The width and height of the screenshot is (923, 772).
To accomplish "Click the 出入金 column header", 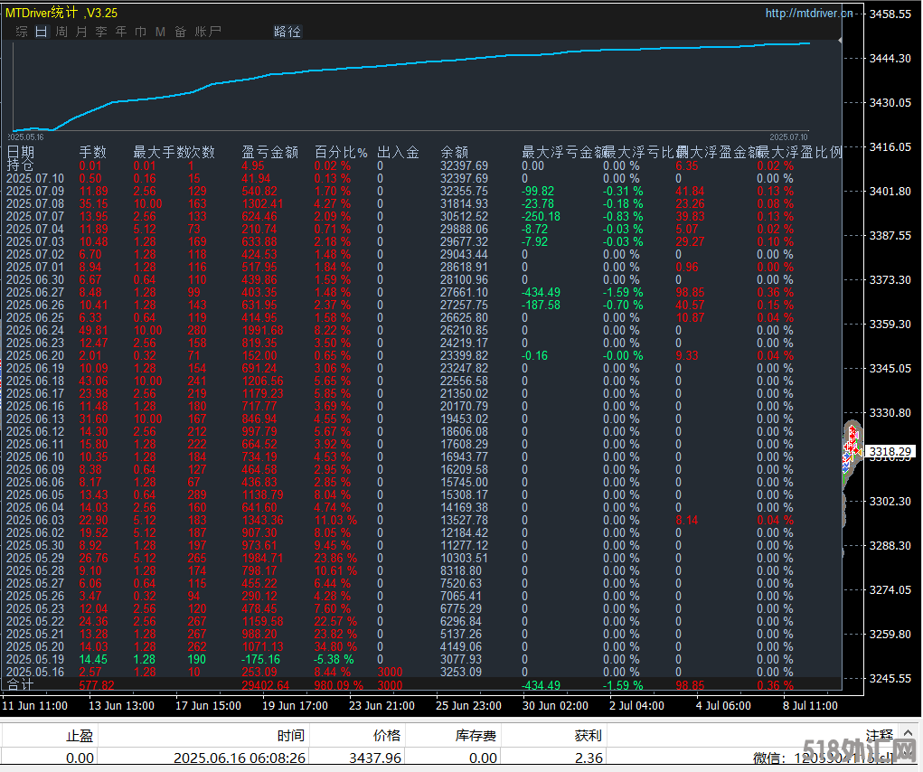I will (398, 153).
